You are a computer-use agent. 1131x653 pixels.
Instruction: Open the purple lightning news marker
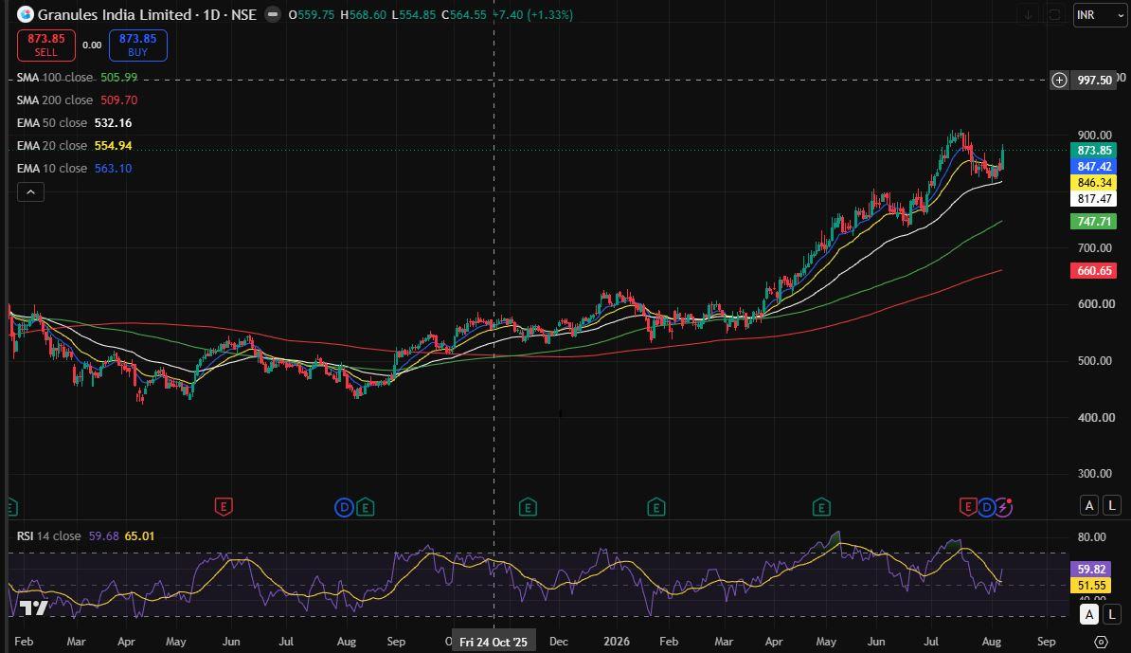pos(1004,508)
